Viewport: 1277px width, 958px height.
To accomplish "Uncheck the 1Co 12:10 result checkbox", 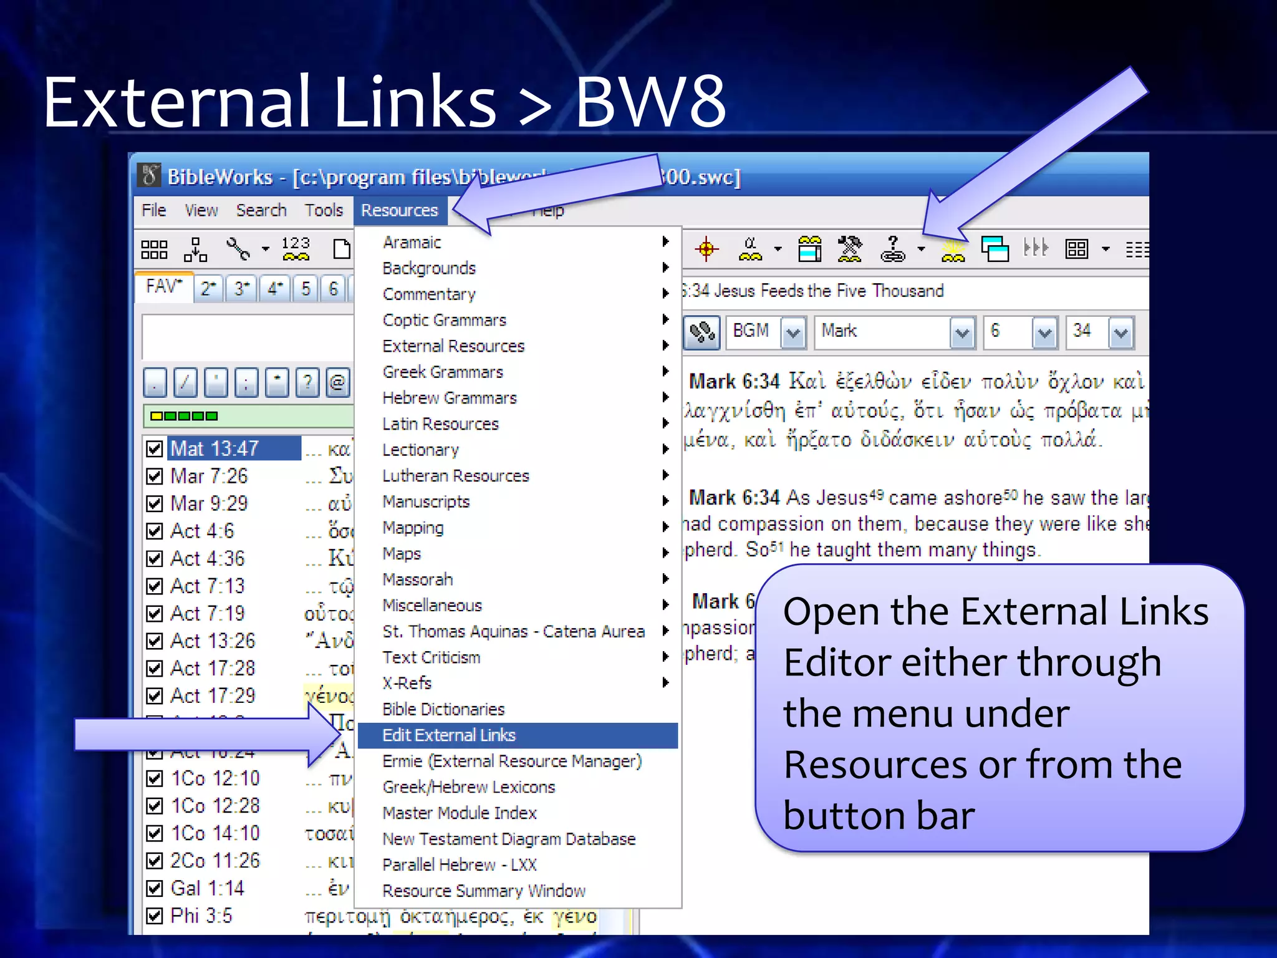I will (x=154, y=779).
